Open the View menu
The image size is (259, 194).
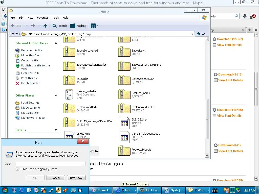(30, 18)
